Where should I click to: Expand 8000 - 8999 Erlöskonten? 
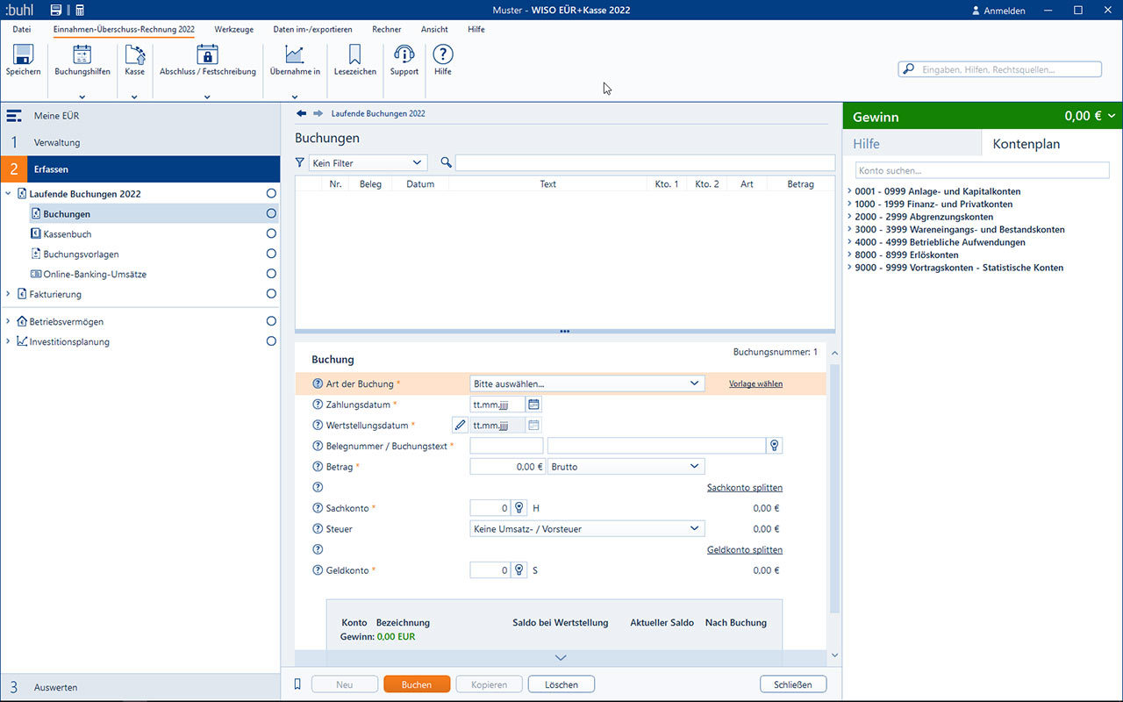[850, 254]
